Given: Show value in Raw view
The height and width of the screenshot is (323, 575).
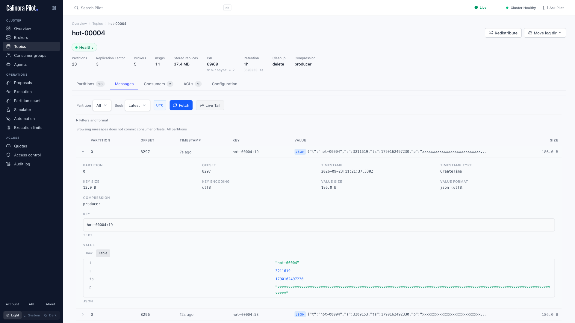Looking at the screenshot, I should (x=89, y=253).
